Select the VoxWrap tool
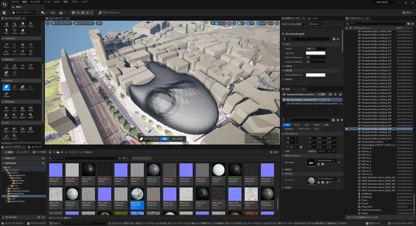The width and height of the screenshot is (416, 226). point(6,88)
